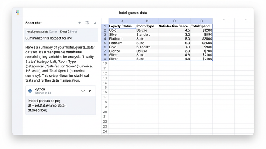The width and height of the screenshot is (266, 149).
Task: Click the Python logo icon
Action: coord(30,91)
